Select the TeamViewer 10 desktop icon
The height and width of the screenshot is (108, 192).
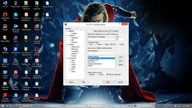16,51
